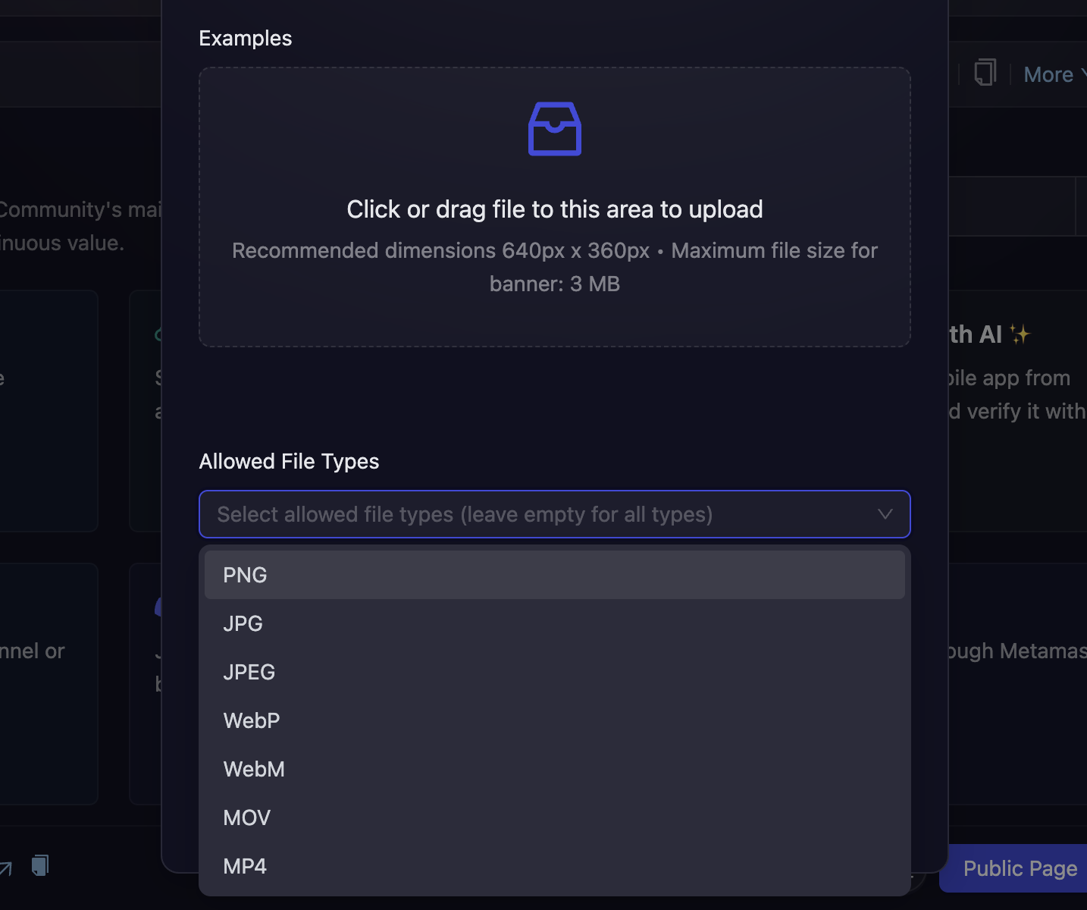Select PNG as an allowed file type
Image resolution: width=1087 pixels, height=910 pixels.
[245, 574]
